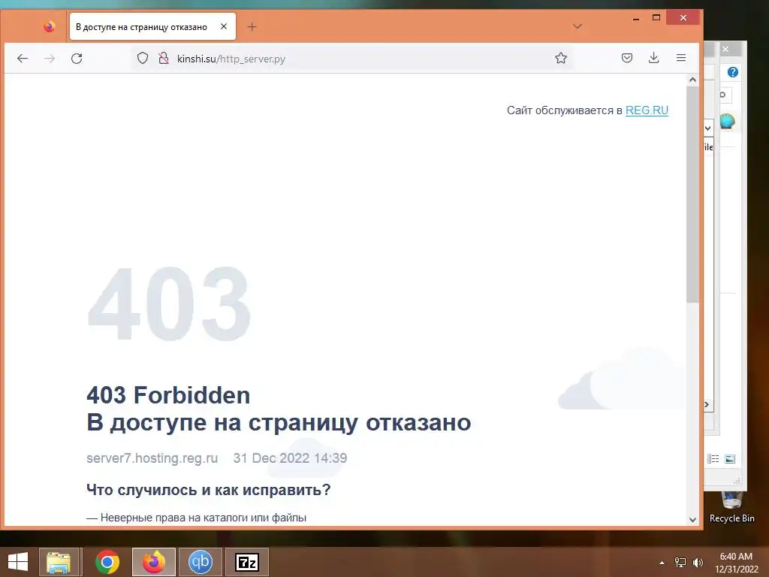Expand the list all tabs chevron
769x577 pixels.
coord(578,26)
